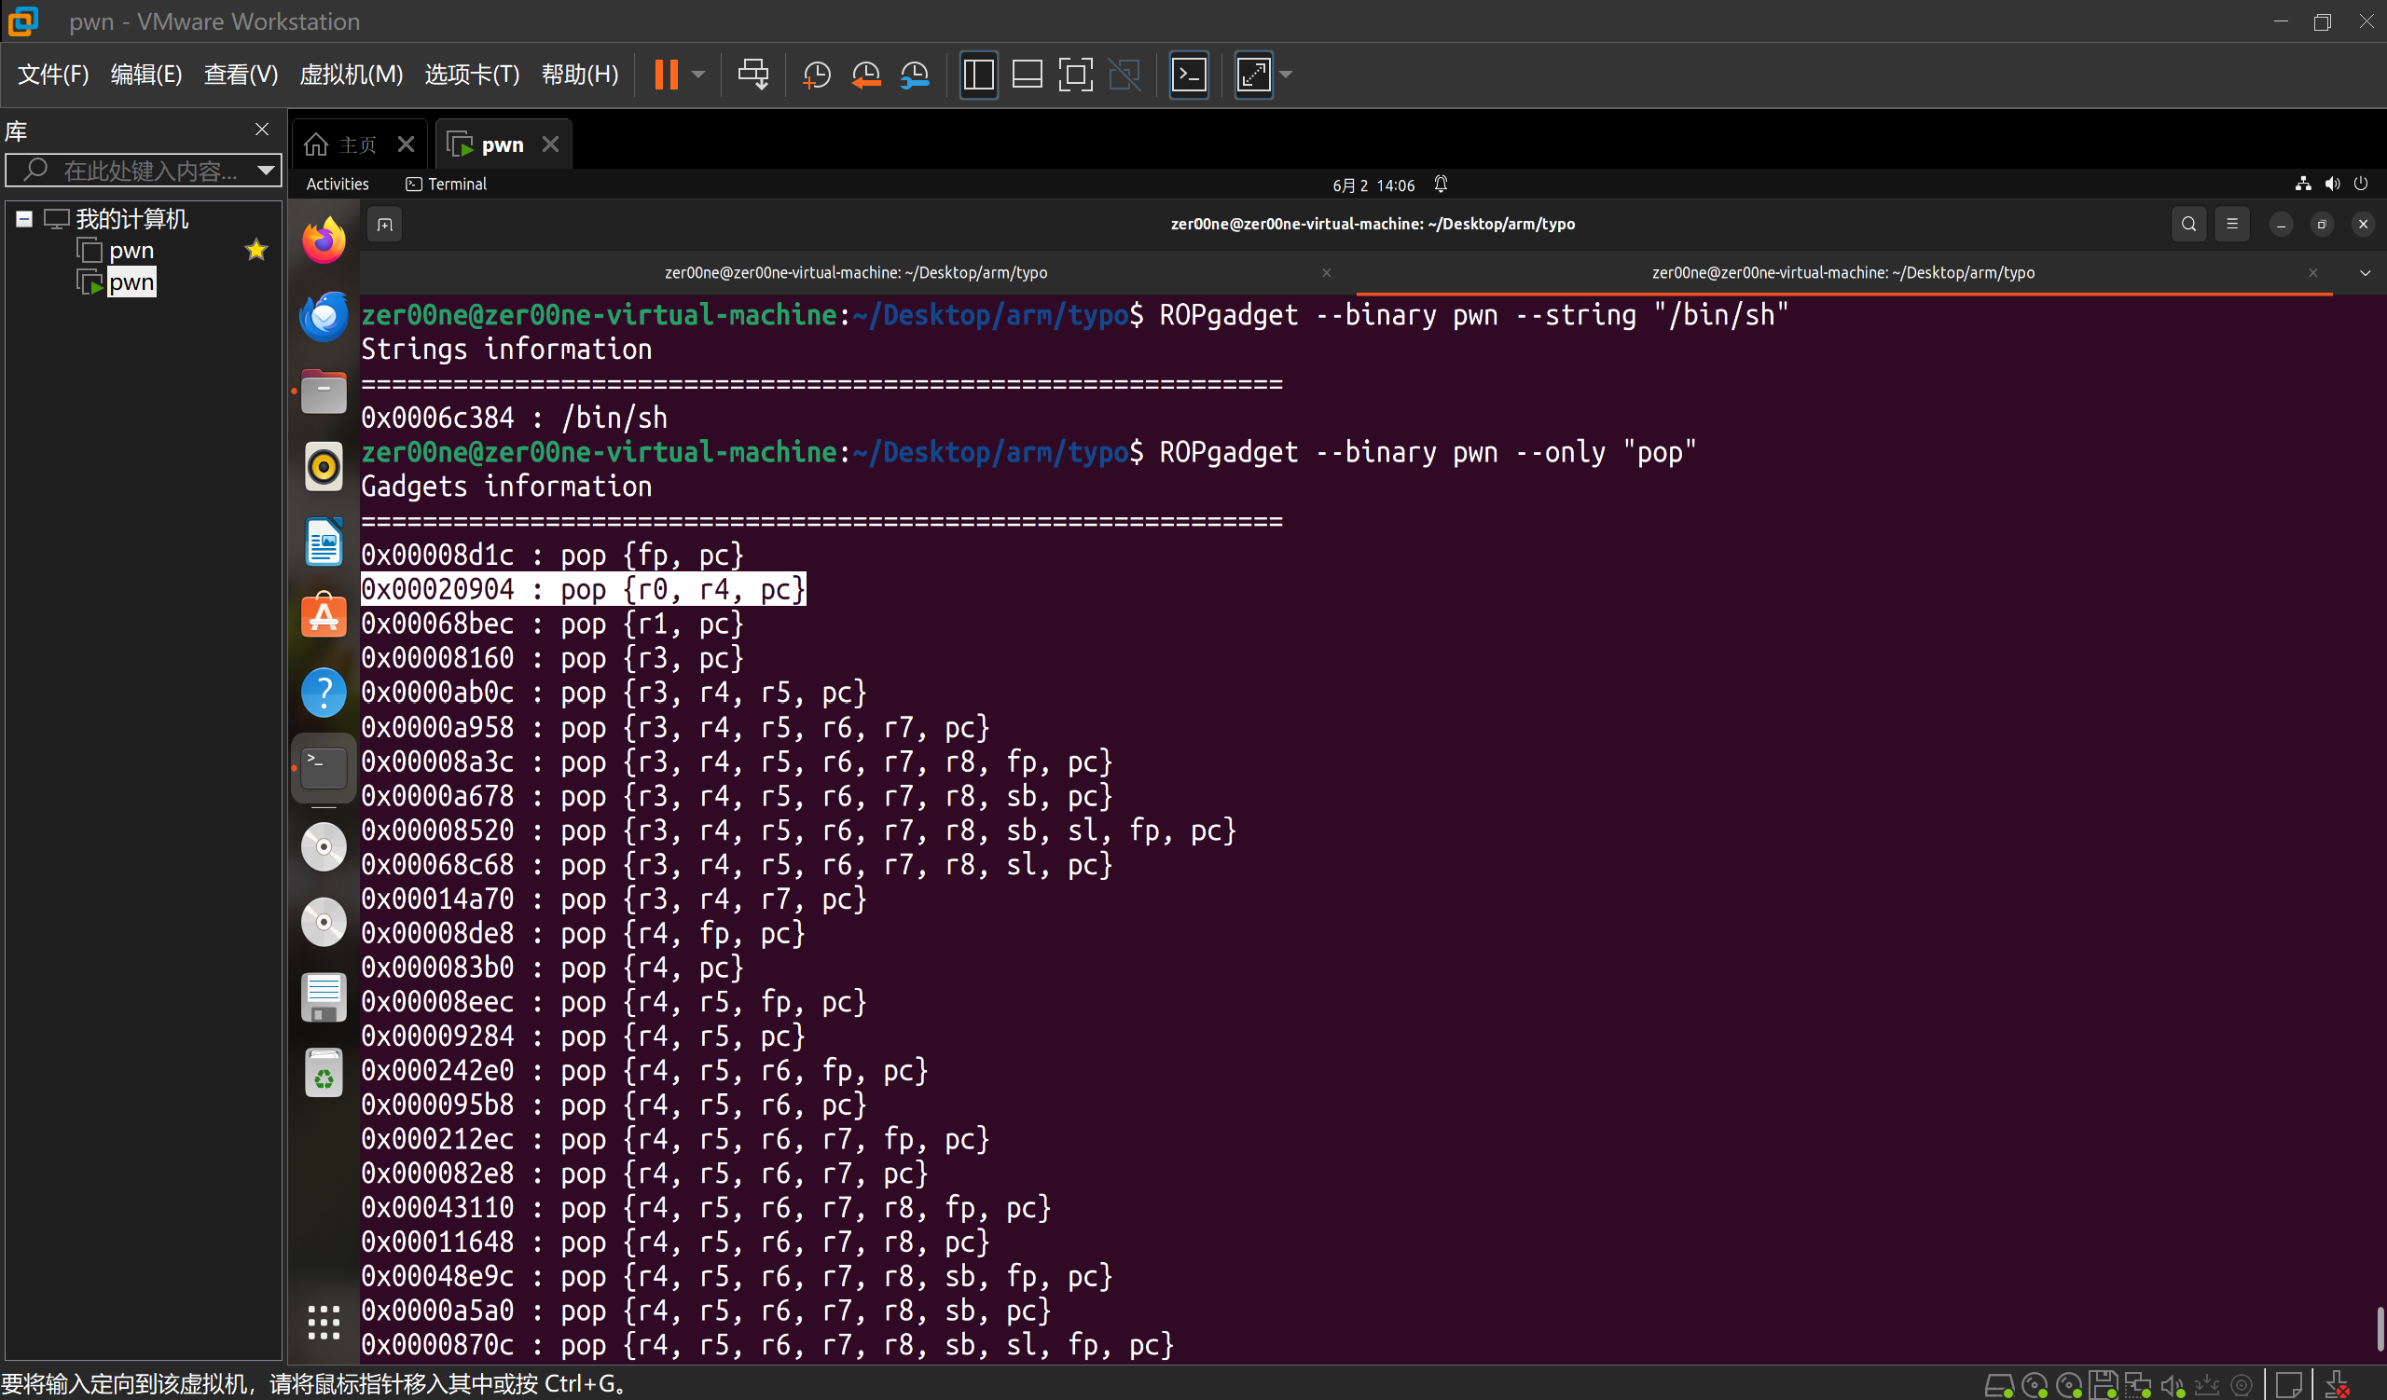Toggle Unity mode icon
The width and height of the screenshot is (2387, 1400).
click(1125, 74)
